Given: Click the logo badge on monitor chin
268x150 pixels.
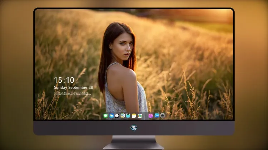Looking at the screenshot, I should [x=134, y=128].
